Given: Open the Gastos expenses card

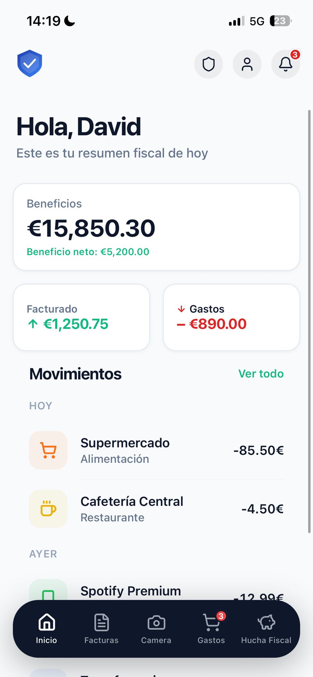Looking at the screenshot, I should tap(231, 317).
